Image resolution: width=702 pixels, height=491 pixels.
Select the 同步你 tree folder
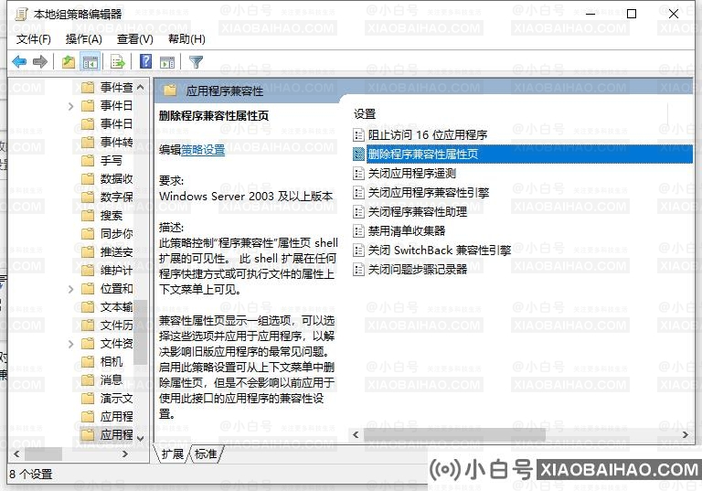[x=116, y=234]
